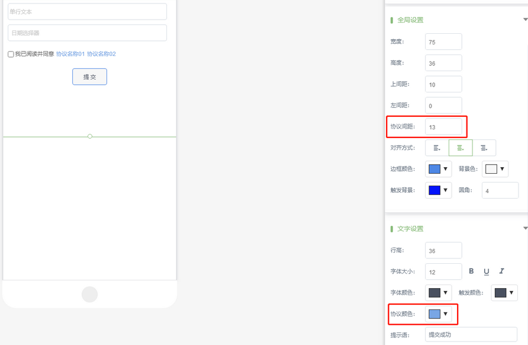Open the 触发背景 color picker
528x345 pixels.
[x=439, y=190]
